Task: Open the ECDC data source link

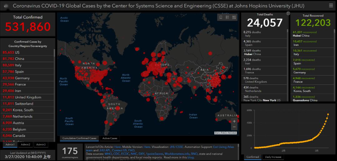Action: (125, 154)
